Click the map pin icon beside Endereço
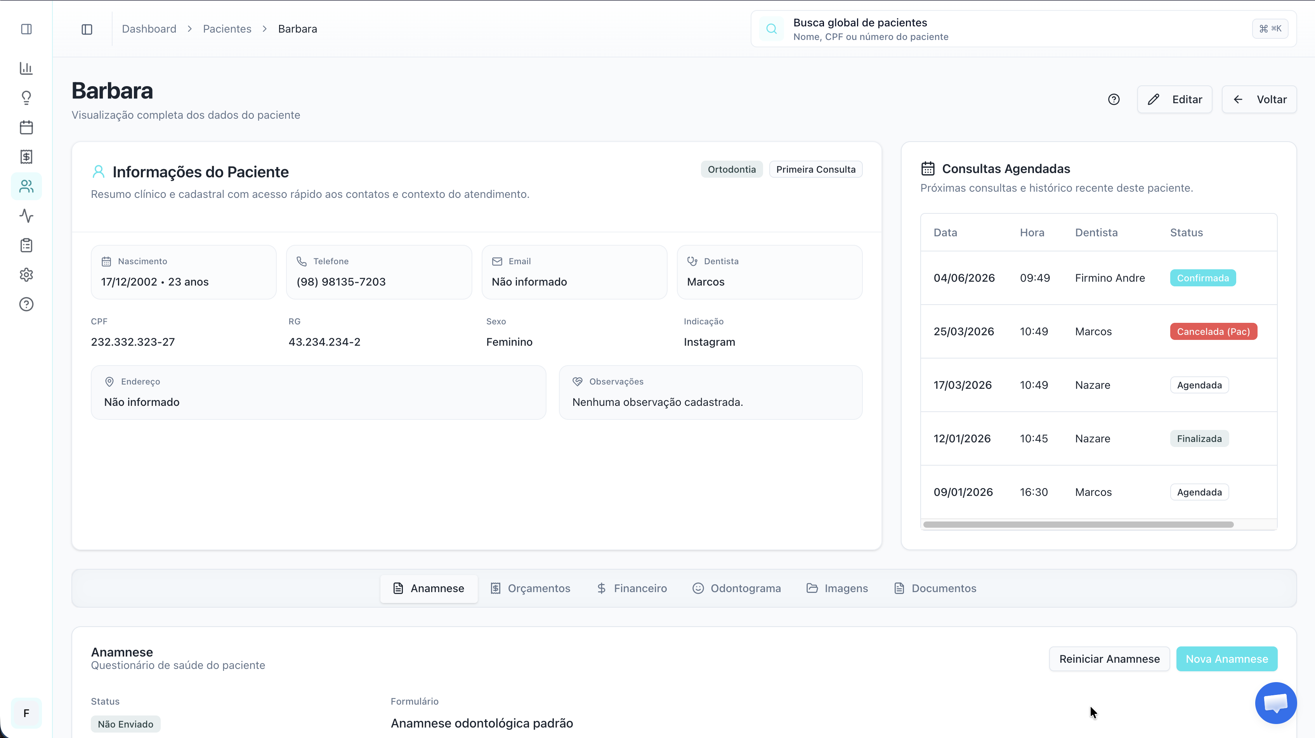Viewport: 1315px width, 738px height. pyautogui.click(x=109, y=382)
